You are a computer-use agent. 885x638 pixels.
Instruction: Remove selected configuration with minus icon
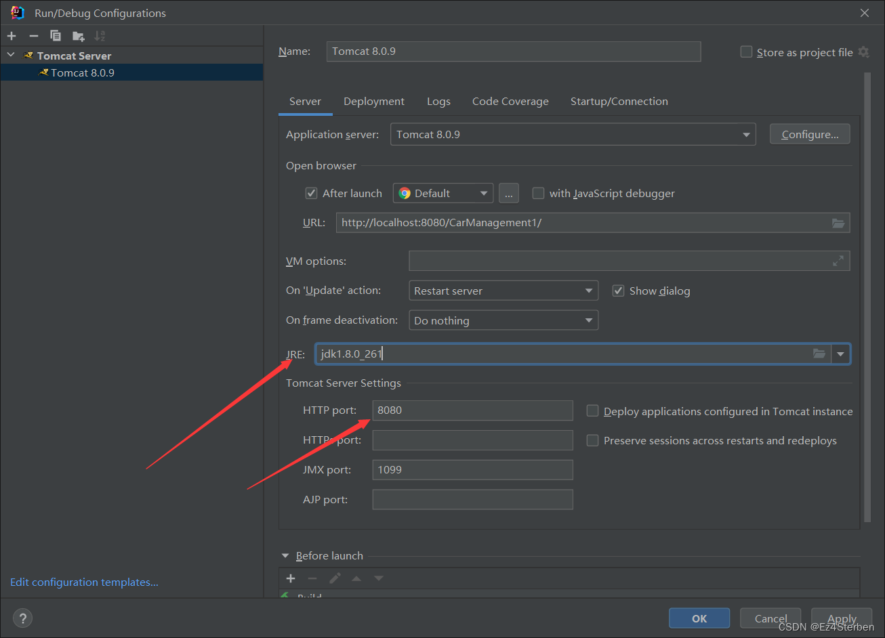pyautogui.click(x=33, y=36)
